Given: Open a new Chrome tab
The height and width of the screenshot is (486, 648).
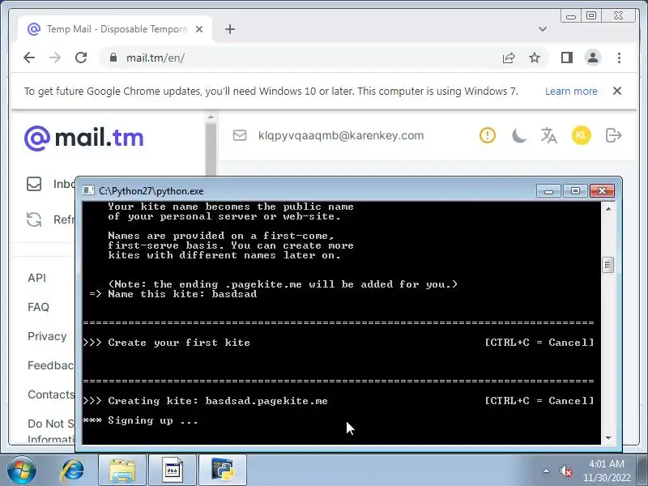Looking at the screenshot, I should [x=230, y=29].
